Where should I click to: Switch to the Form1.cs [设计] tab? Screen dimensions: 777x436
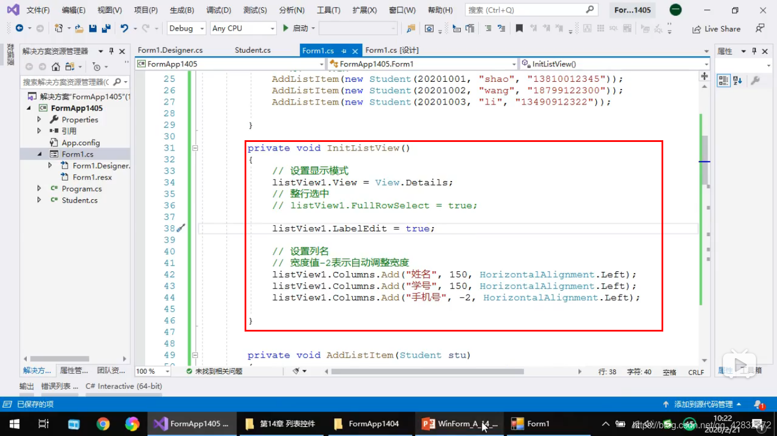click(392, 50)
